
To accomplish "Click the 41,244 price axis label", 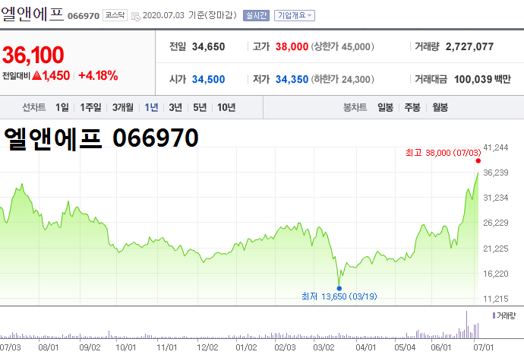I will tap(496, 147).
